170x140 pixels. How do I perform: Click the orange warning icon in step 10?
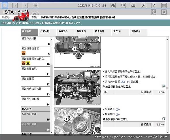pyautogui.click(x=24, y=63)
